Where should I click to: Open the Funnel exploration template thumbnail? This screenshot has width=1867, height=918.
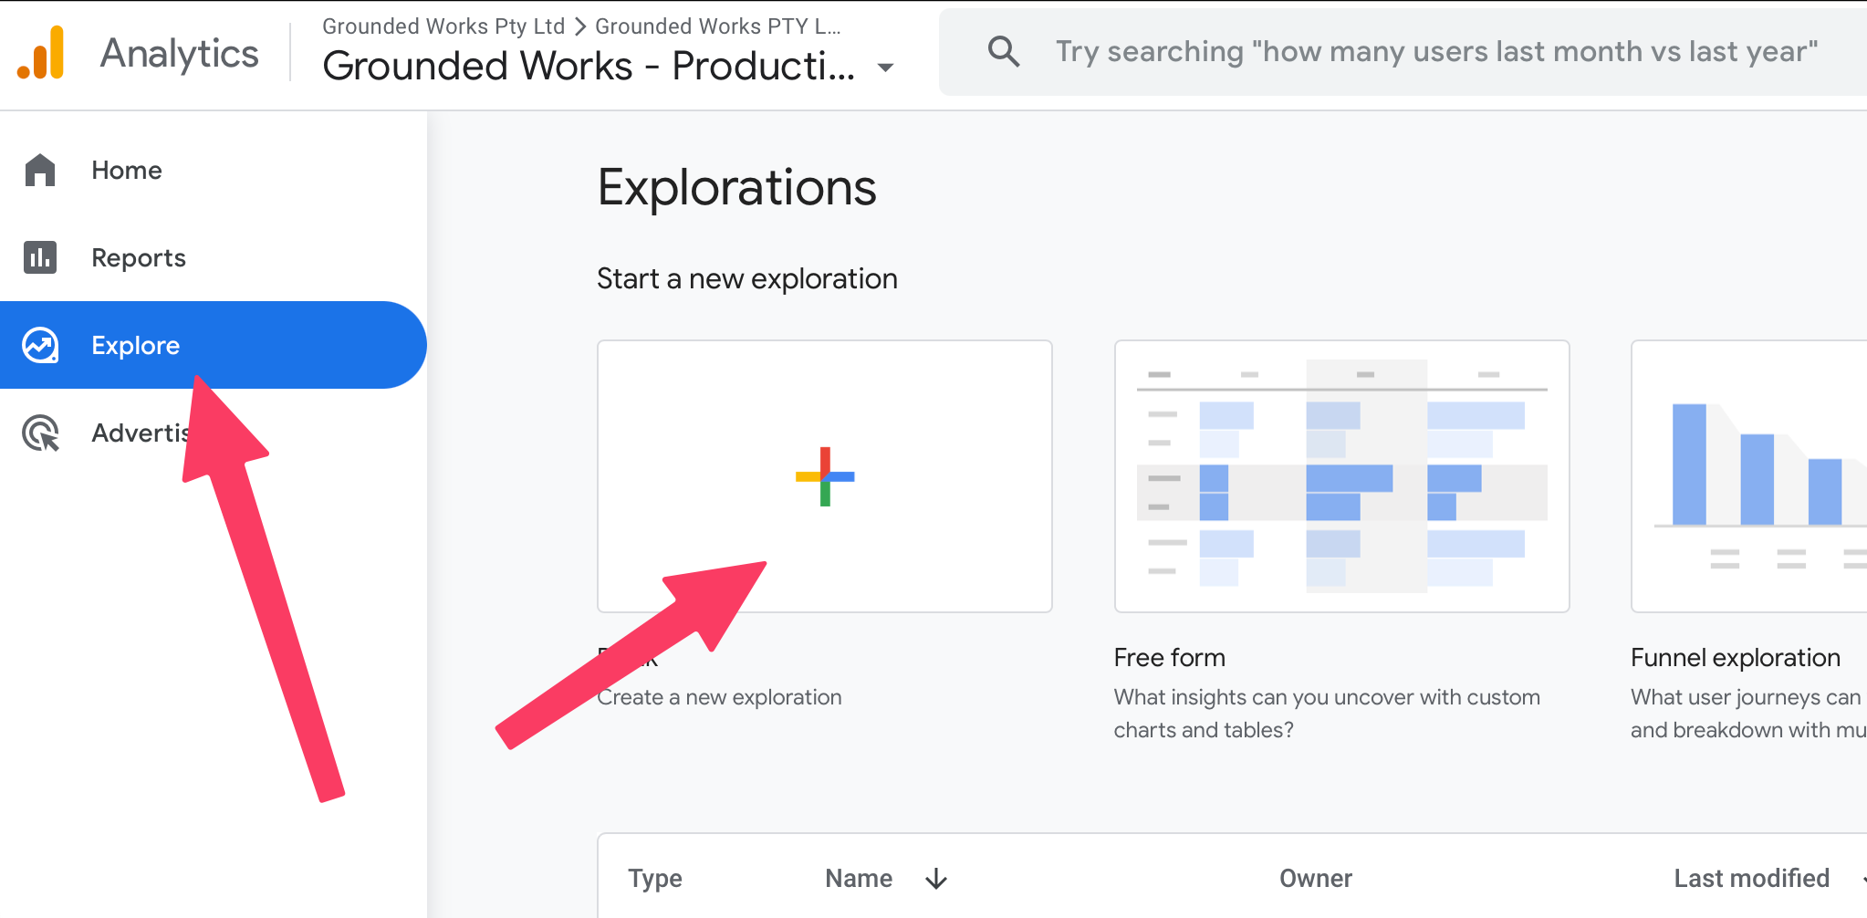click(x=1749, y=476)
